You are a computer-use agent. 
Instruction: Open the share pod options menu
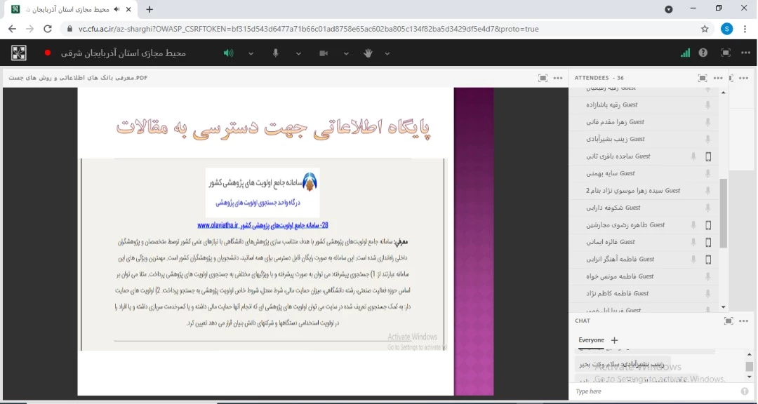click(558, 78)
